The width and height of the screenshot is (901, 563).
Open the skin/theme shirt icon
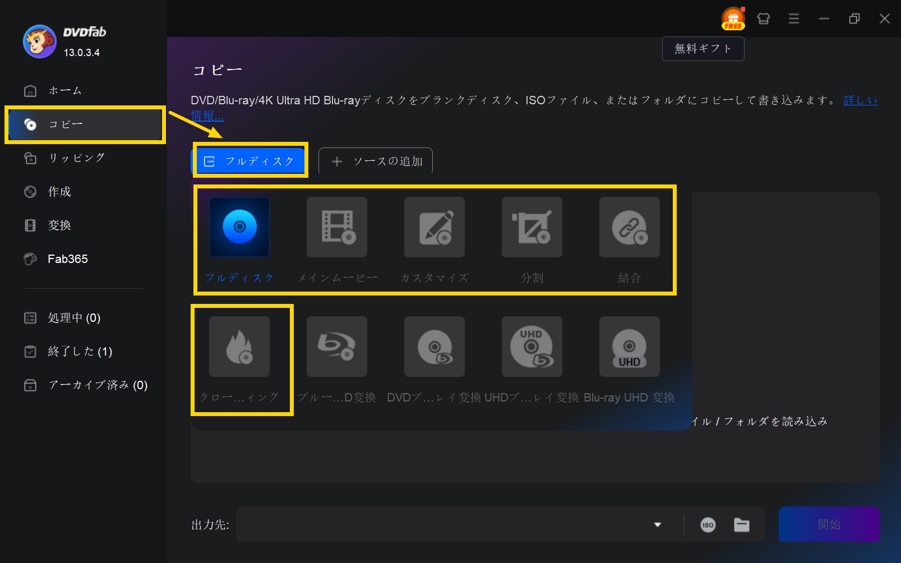click(764, 19)
